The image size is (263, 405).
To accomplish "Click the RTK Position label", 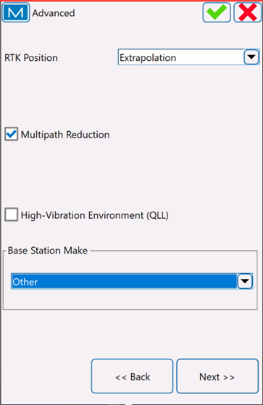I will 31,58.
